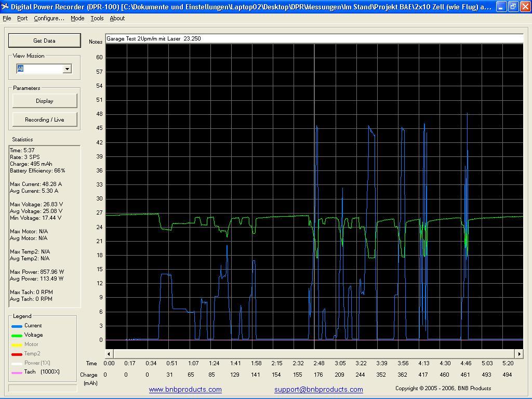Click the Avg Voltage: 25.08 V statistic
The image size is (532, 399).
tap(36, 211)
